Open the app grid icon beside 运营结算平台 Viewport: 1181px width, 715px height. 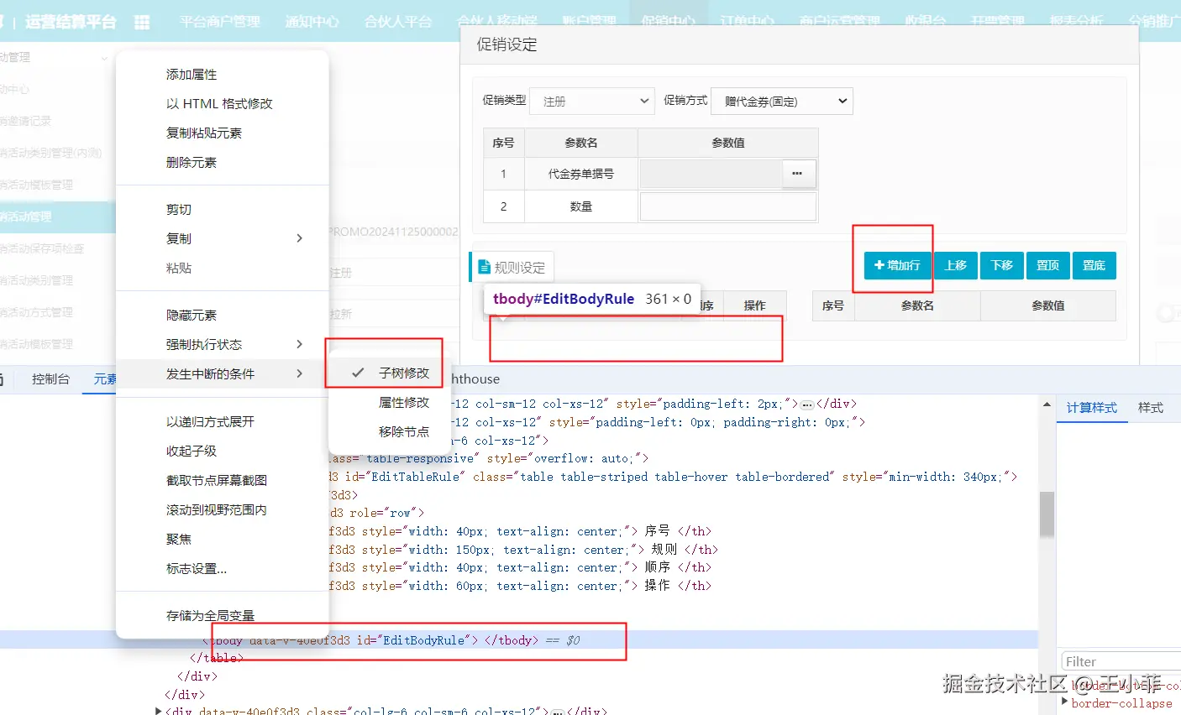tap(142, 23)
